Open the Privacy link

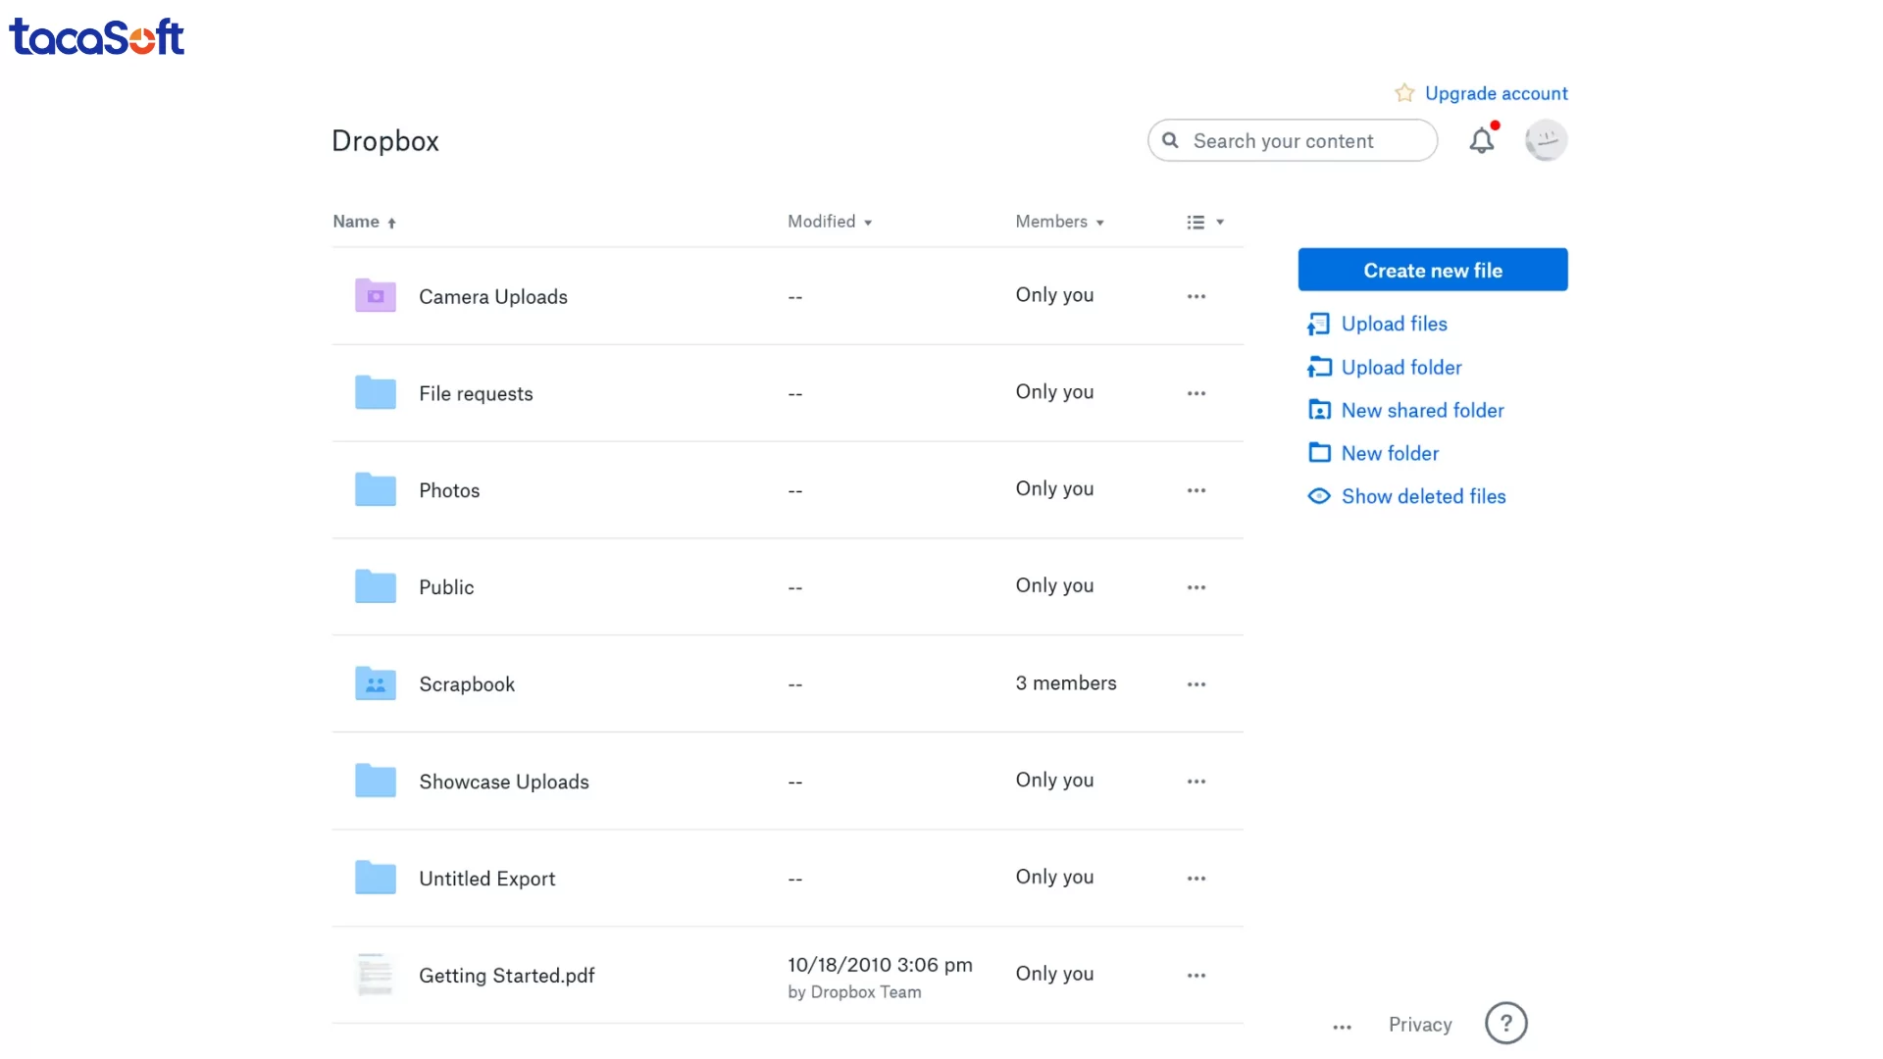1419,1025
